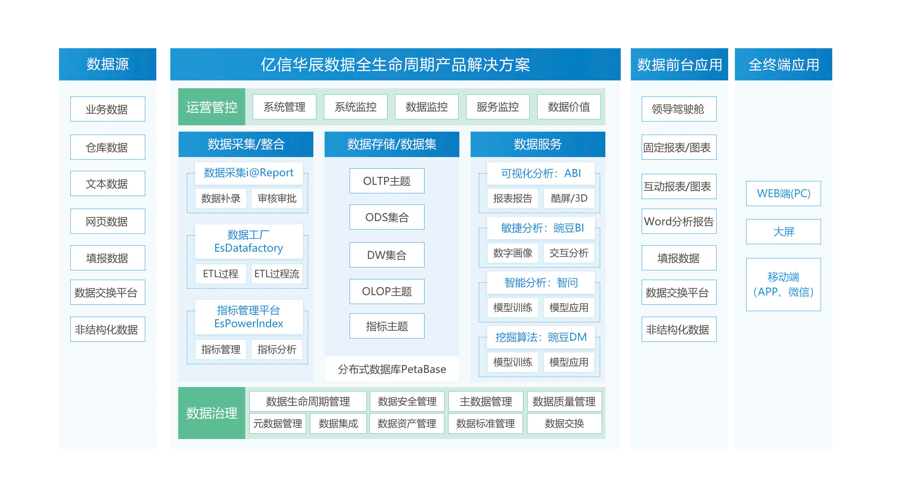This screenshot has width=900, height=491.
Task: Click the 数据服务 section header
Action: [x=538, y=144]
